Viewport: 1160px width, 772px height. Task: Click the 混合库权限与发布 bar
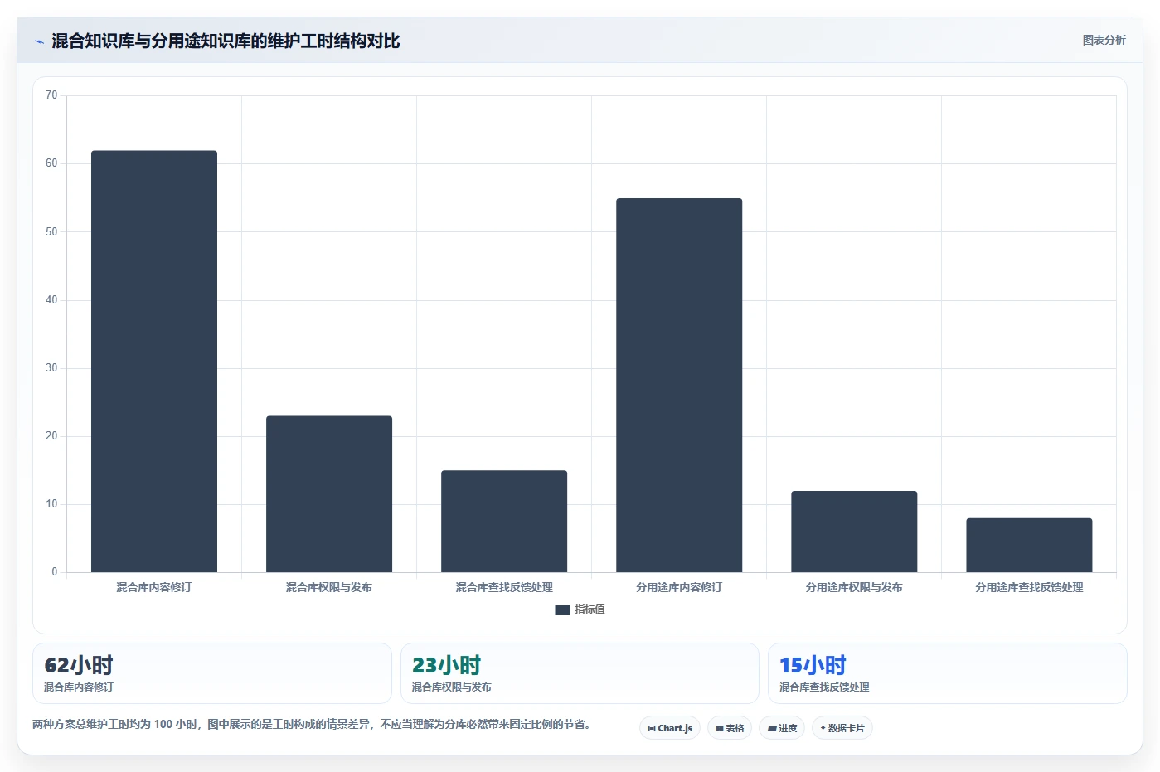click(329, 494)
